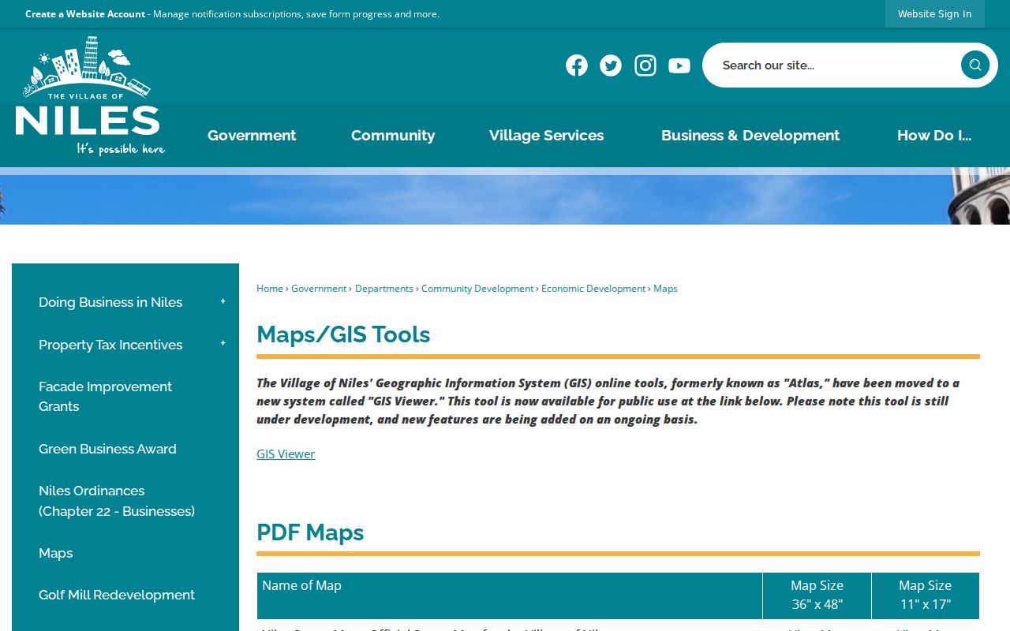Open Facade Improvement Grants page
Image resolution: width=1010 pixels, height=631 pixels.
click(x=105, y=397)
